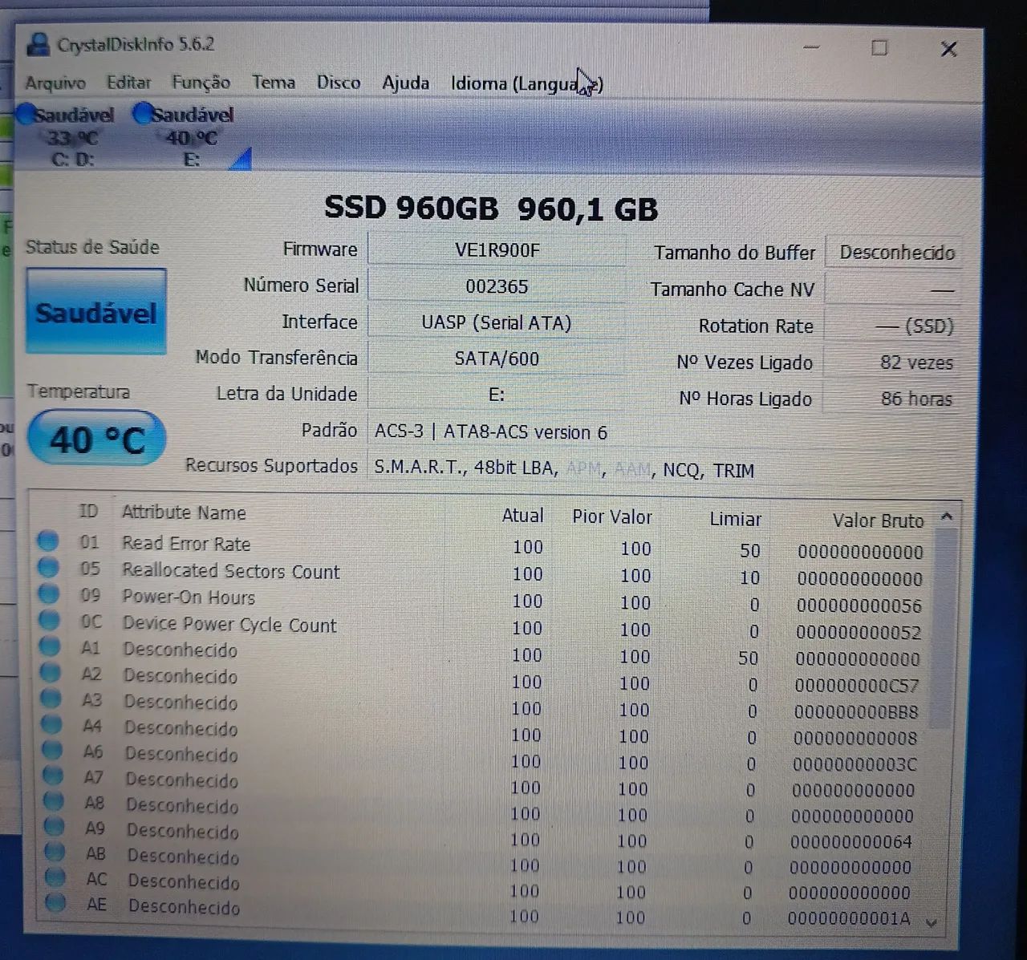Viewport: 1027px width, 960px height.
Task: Click raw value 00000000001A
Action: coord(849,918)
